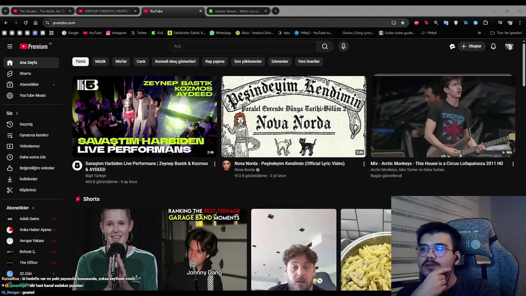This screenshot has width=526, height=296.
Task: Play the Johnny Dang garage band short
Action: (204, 250)
